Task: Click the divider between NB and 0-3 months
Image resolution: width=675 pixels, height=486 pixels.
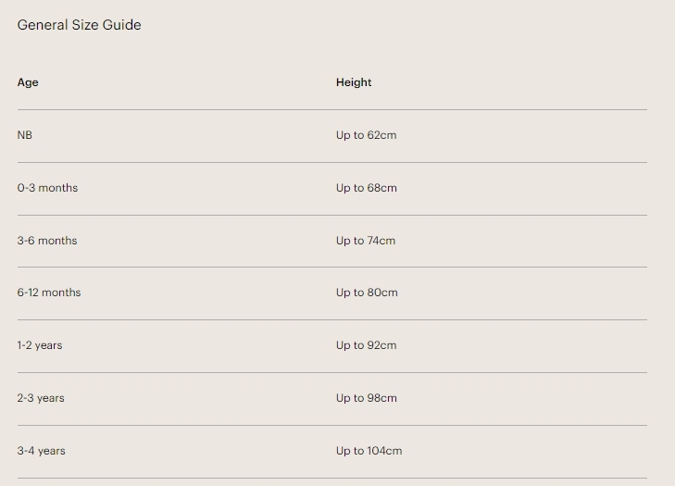Action: click(x=331, y=162)
